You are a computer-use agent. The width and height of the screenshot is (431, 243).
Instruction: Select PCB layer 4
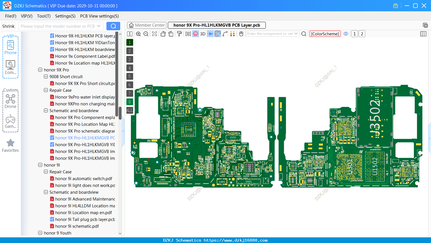(x=130, y=68)
